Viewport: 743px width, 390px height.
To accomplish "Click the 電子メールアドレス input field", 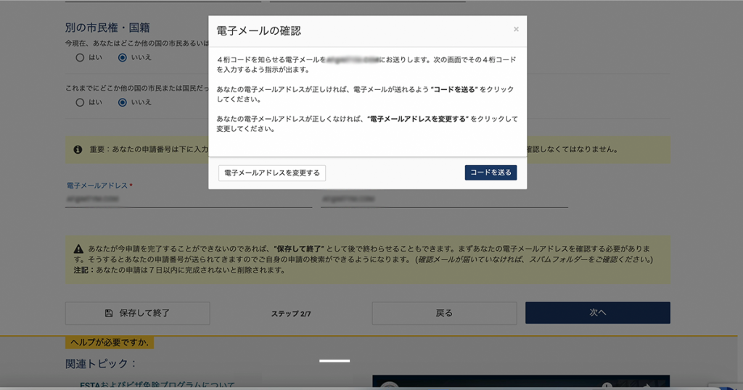I will [x=189, y=199].
